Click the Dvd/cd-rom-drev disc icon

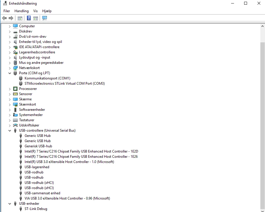point(15,36)
